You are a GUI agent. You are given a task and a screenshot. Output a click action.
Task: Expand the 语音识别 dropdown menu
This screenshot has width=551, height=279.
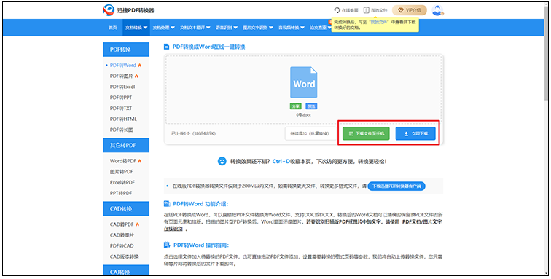(226, 28)
